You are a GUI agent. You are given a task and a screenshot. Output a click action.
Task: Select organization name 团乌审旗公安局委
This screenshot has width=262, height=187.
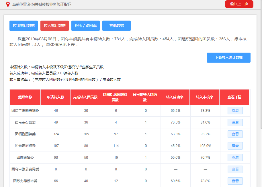(x=25, y=169)
